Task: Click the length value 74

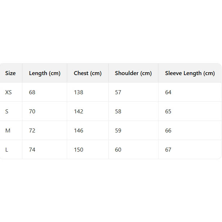Action: pyautogui.click(x=32, y=150)
